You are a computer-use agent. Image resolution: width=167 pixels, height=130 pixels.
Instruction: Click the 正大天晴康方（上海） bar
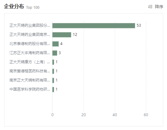(53, 62)
